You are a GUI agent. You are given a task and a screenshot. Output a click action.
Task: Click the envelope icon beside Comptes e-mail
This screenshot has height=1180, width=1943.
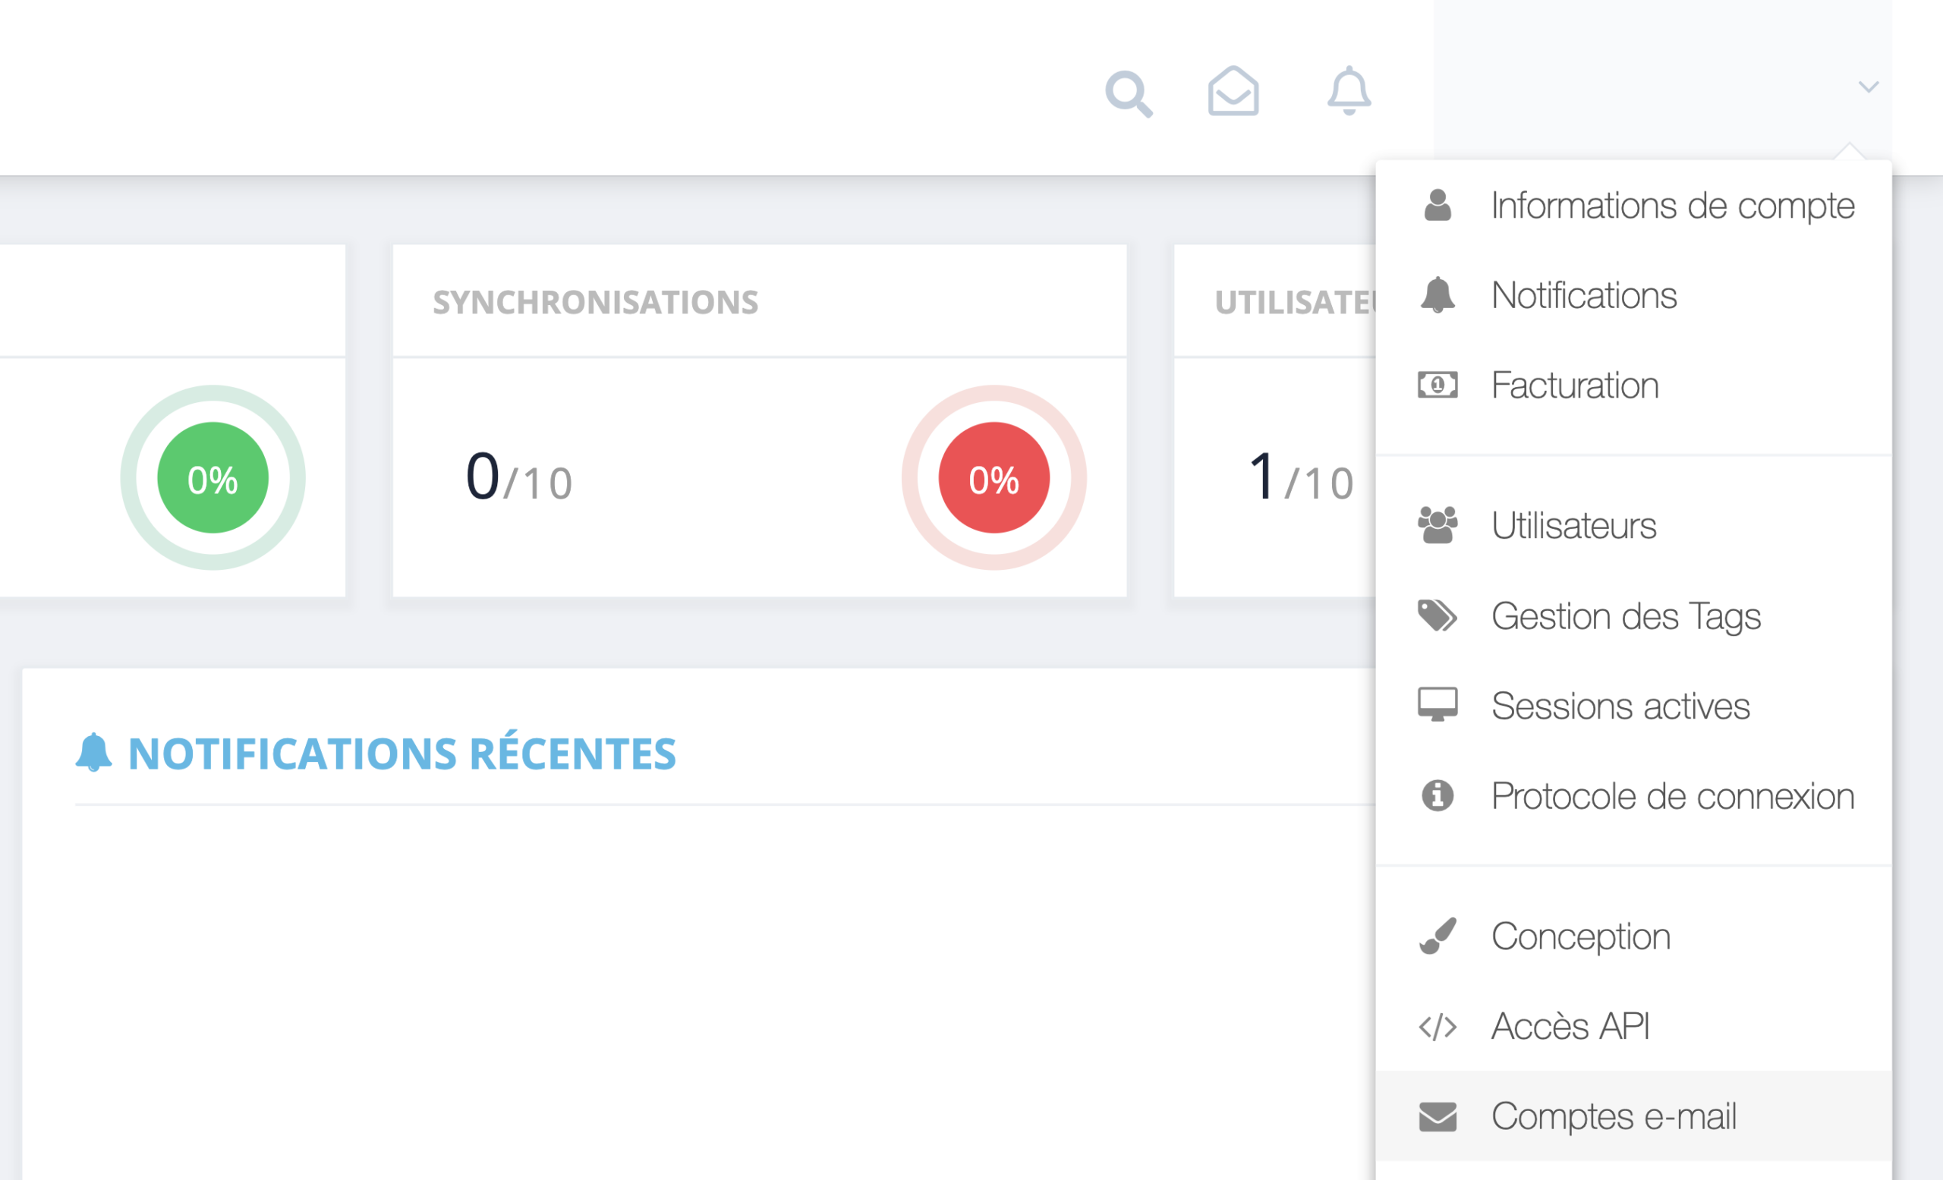[1437, 1117]
